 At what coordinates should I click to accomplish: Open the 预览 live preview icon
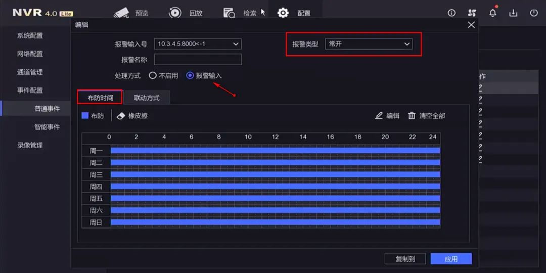121,13
